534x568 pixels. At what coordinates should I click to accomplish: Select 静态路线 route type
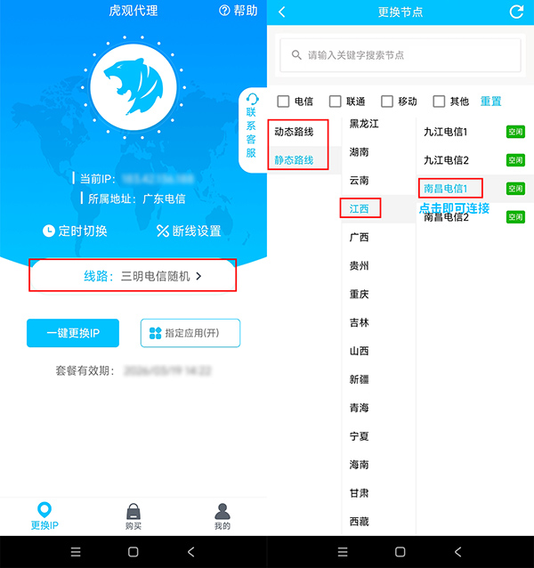point(294,160)
